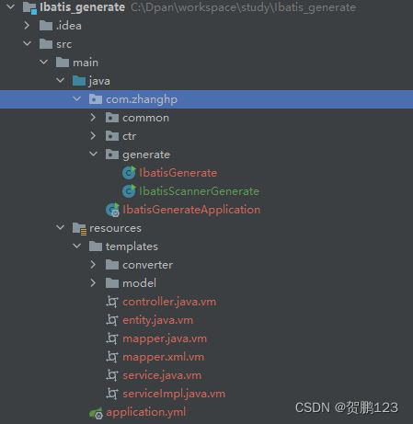Select the src label
Image resolution: width=413 pixels, height=424 pixels.
tap(64, 44)
